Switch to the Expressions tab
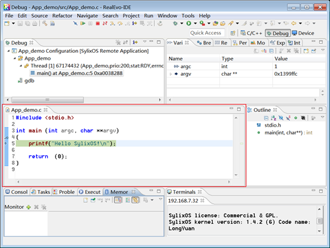Screen dimensions: 330x248 click(277, 43)
